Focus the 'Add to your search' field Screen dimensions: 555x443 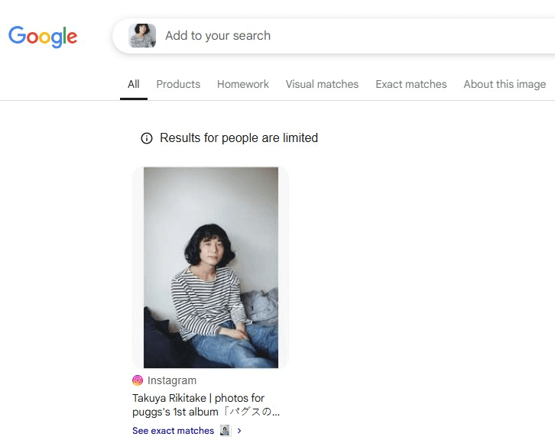coord(218,36)
